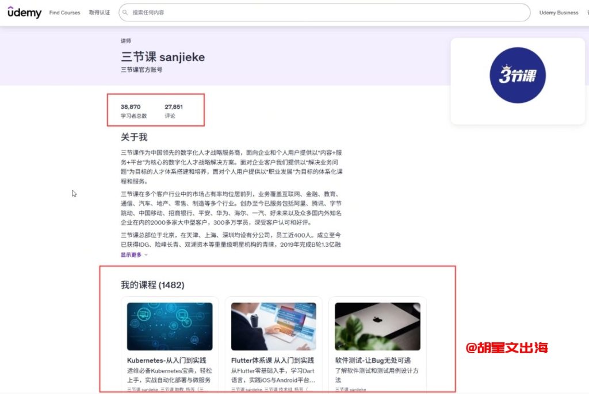Open Find Courses menu
The width and height of the screenshot is (589, 394).
pos(64,13)
